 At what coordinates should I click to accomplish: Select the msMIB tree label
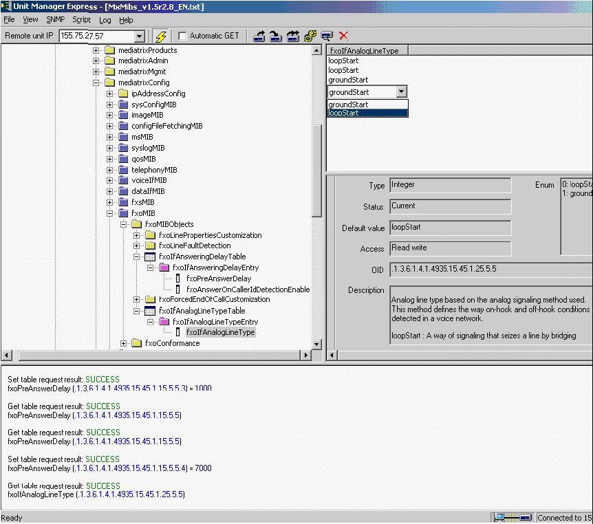tap(142, 137)
